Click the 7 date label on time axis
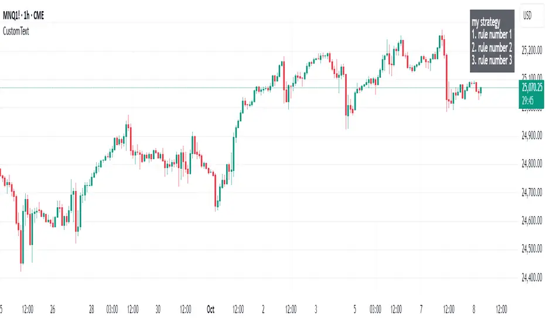 coord(422,307)
